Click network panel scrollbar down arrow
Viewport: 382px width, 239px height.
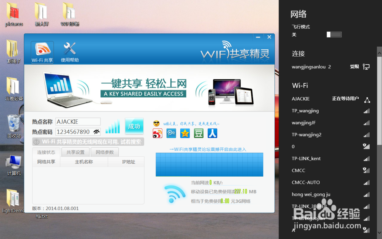(379, 232)
